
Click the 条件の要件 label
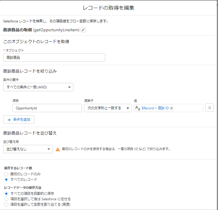tap(11, 80)
